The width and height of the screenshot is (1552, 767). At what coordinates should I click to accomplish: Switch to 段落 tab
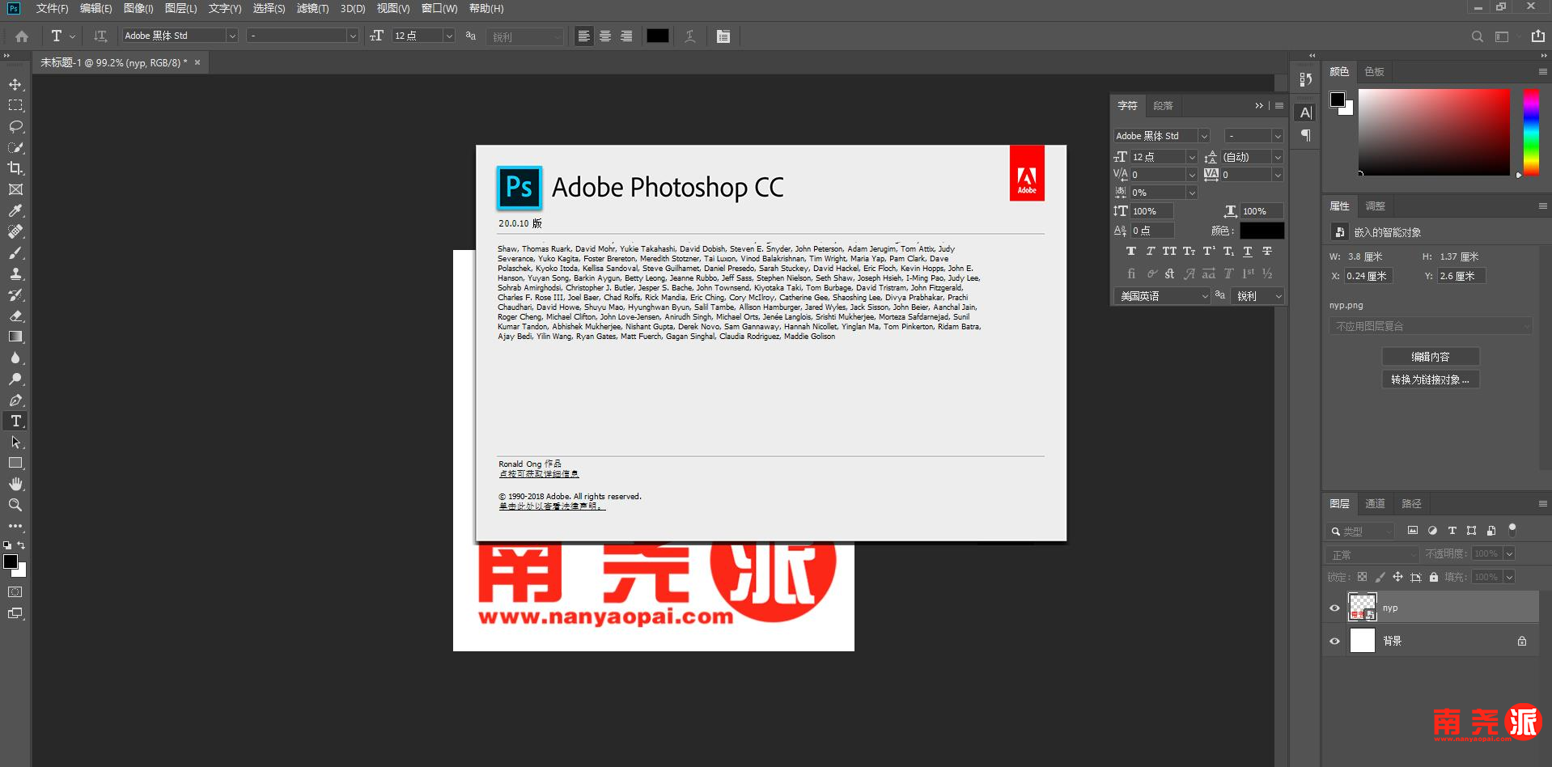tap(1163, 106)
